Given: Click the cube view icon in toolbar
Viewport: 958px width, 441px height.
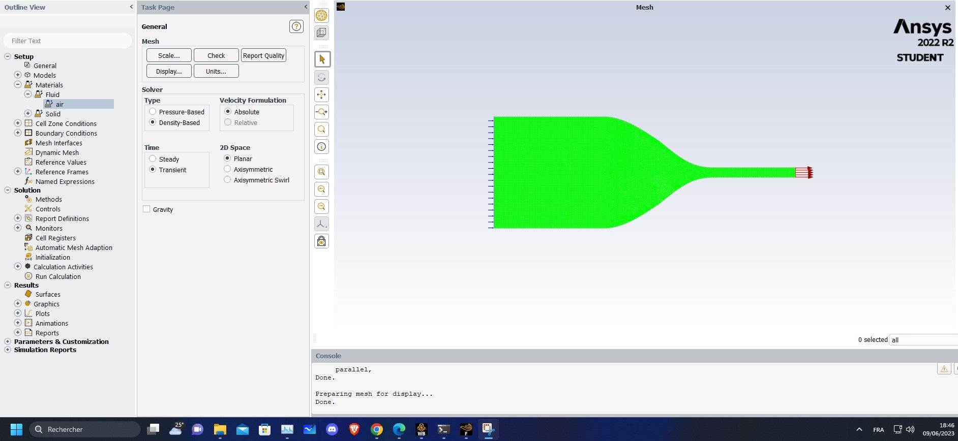Looking at the screenshot, I should (321, 33).
